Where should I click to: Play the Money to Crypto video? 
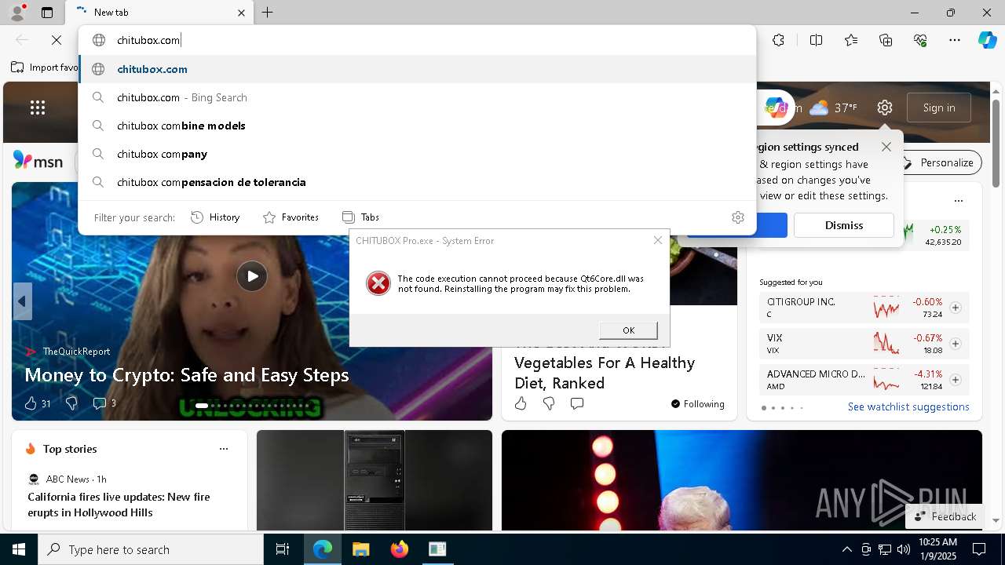252,276
